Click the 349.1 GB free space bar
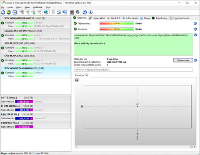This screenshot has height=155, width=200. [24, 110]
